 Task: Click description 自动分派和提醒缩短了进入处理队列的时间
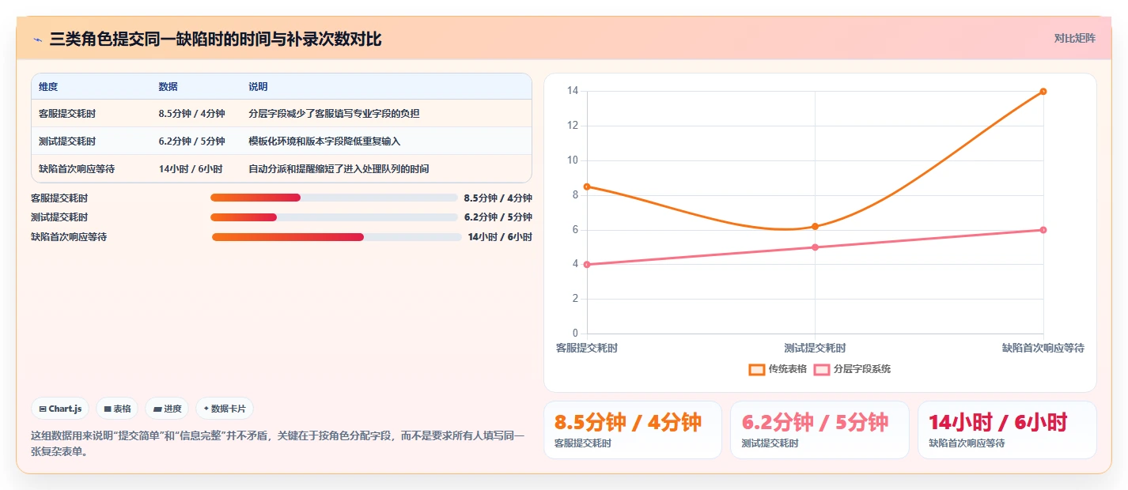pyautogui.click(x=339, y=169)
